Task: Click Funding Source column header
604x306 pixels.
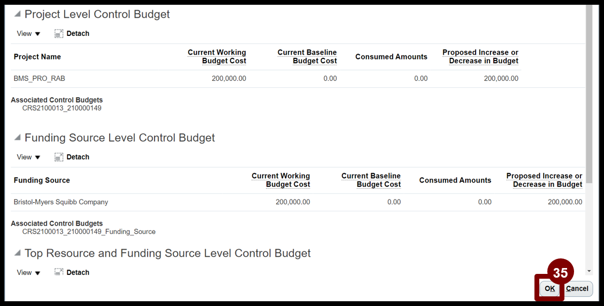Action: (42, 180)
